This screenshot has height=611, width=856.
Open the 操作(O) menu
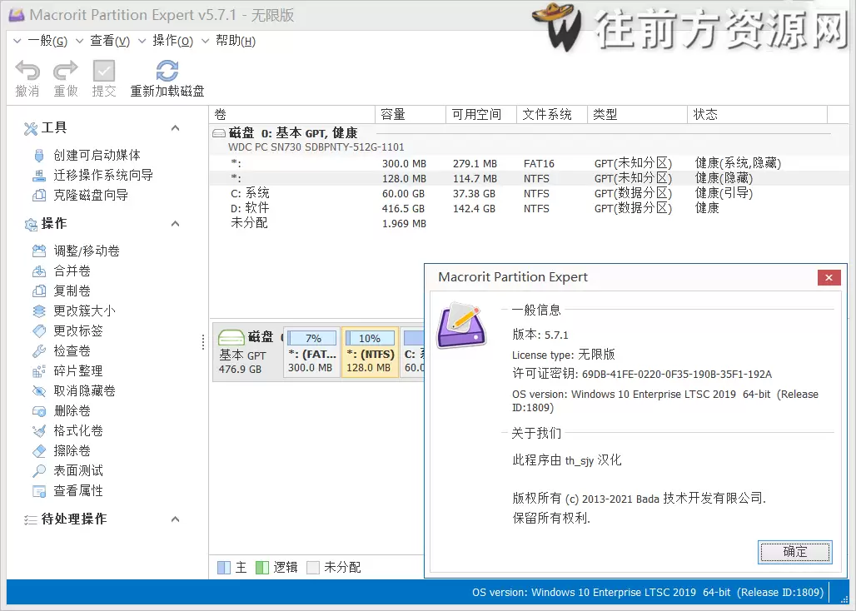click(x=172, y=41)
